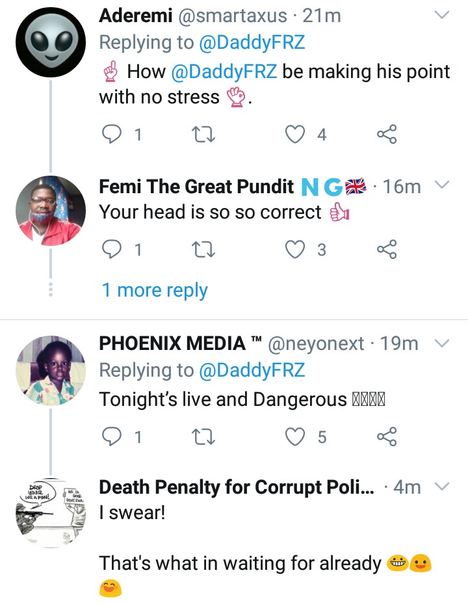Share Aderemi's tweet
The image size is (468, 603).
(x=387, y=134)
